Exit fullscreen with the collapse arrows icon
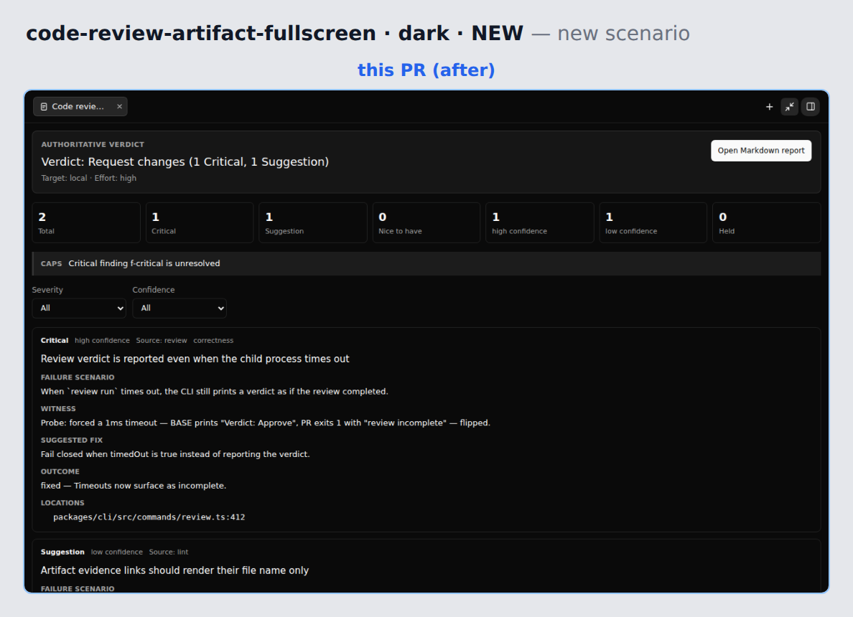 click(789, 107)
